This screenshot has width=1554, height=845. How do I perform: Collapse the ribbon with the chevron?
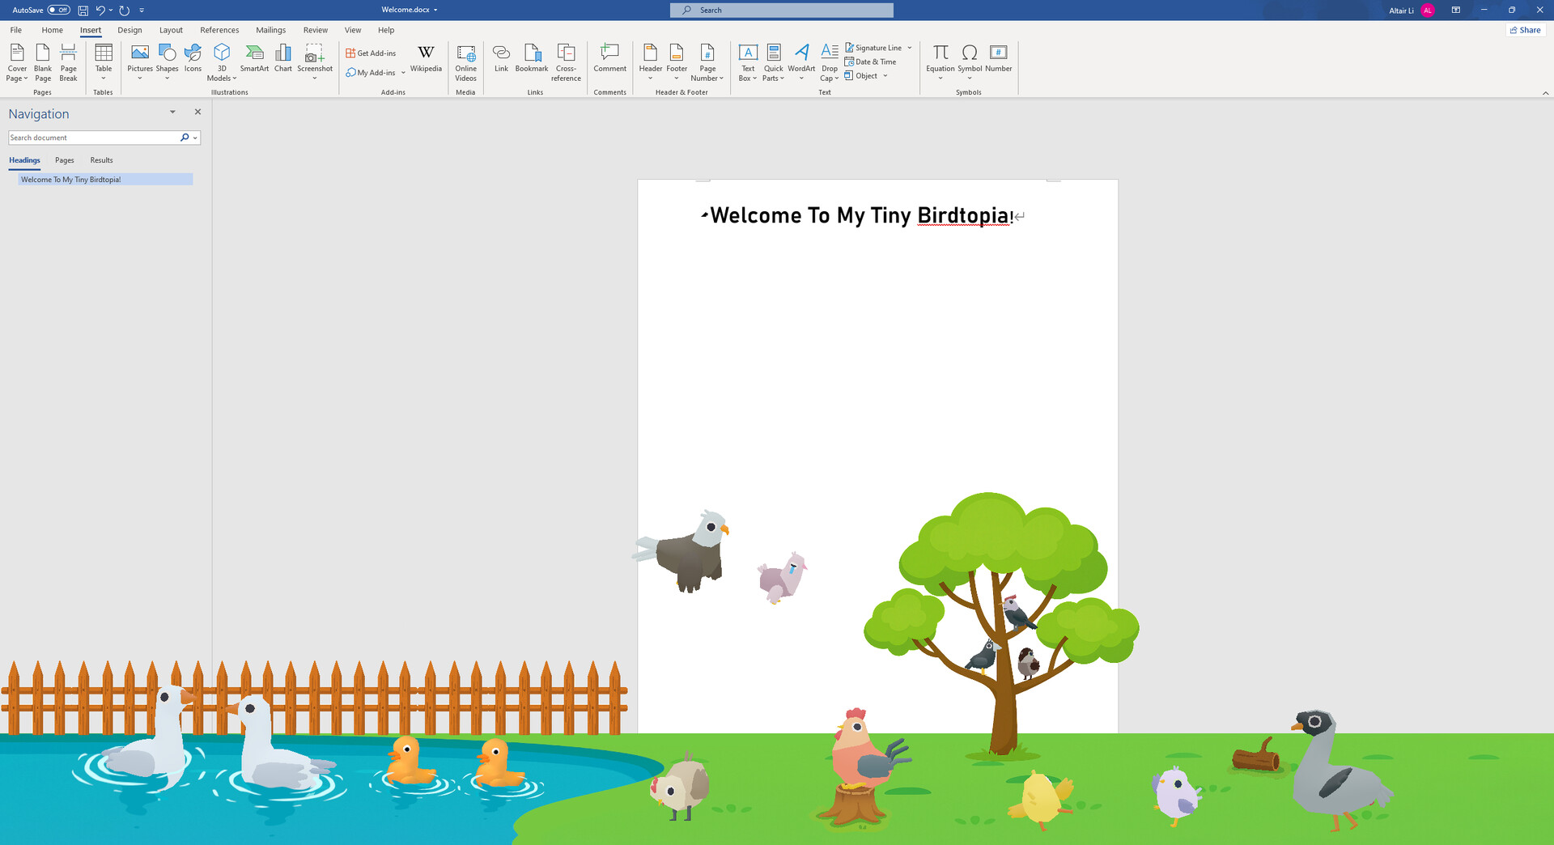pos(1545,93)
